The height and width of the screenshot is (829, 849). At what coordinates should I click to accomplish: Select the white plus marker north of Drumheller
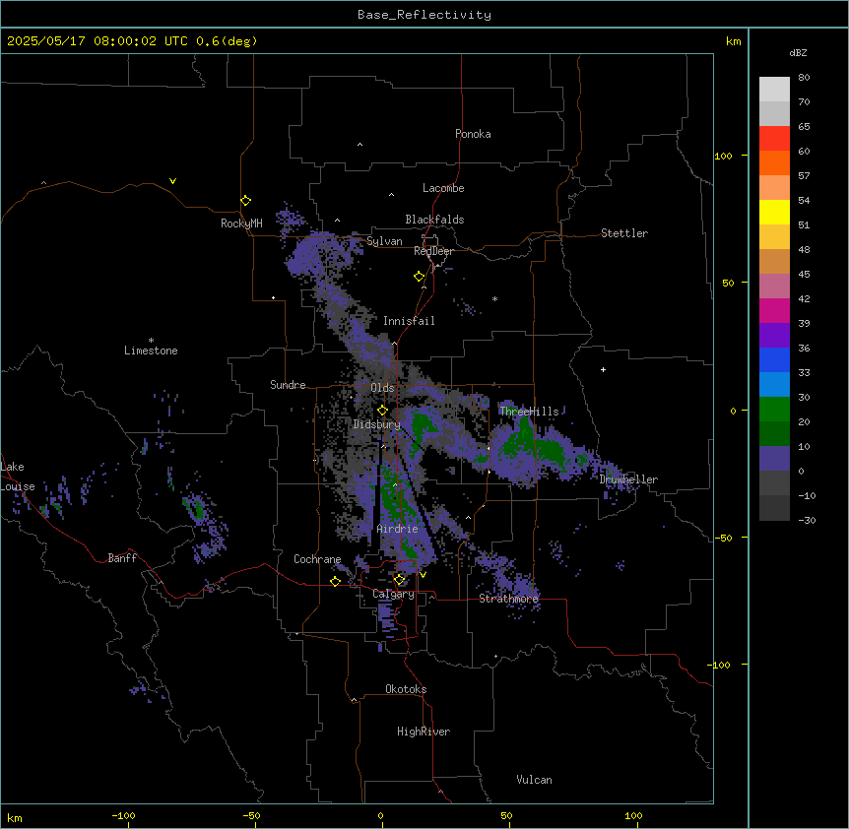tap(603, 369)
